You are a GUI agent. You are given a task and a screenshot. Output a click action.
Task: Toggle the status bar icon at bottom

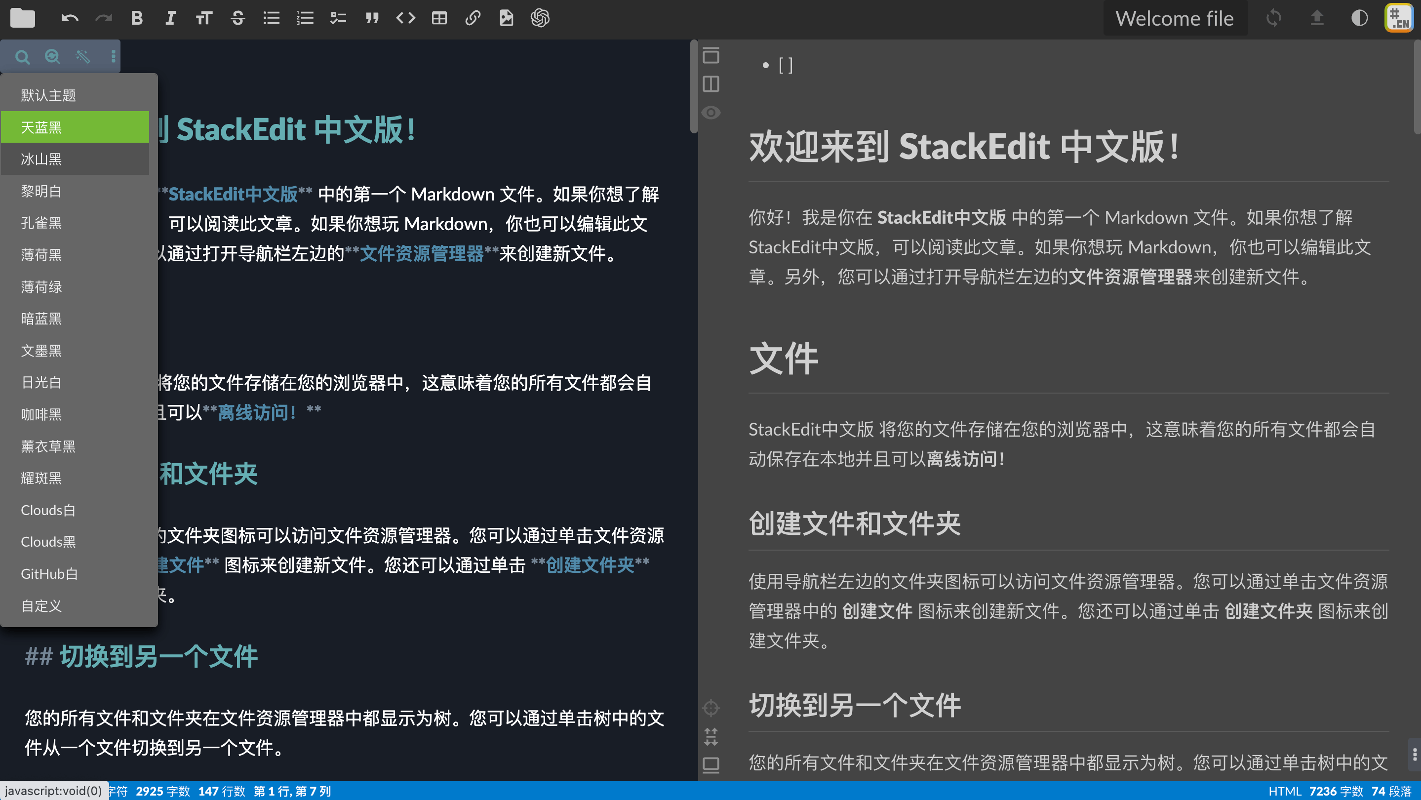711,764
